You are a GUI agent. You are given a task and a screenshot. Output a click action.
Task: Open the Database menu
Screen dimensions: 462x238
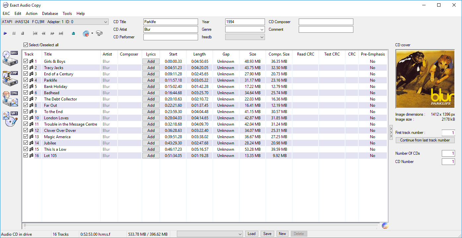tap(50, 14)
